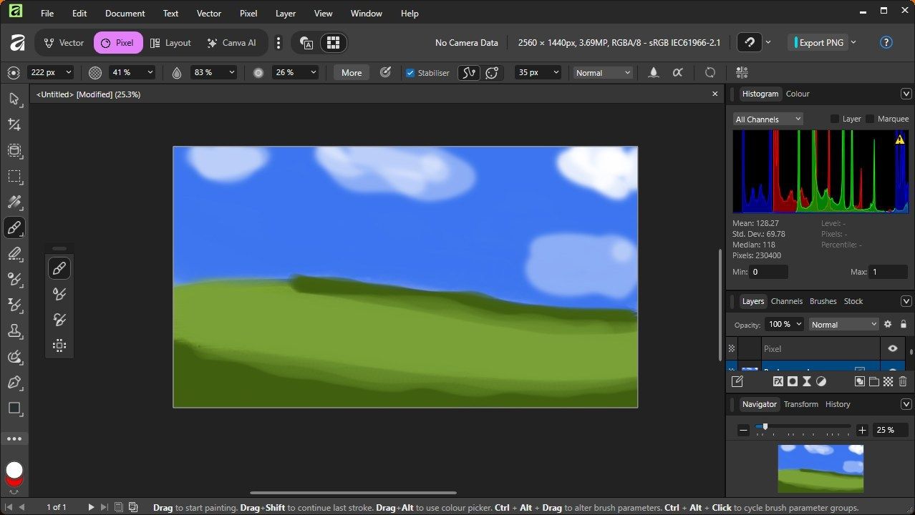915x515 pixels.
Task: Hide the Pixel layer with eye icon
Action: 893,348
